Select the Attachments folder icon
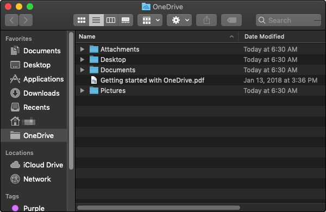 point(94,49)
